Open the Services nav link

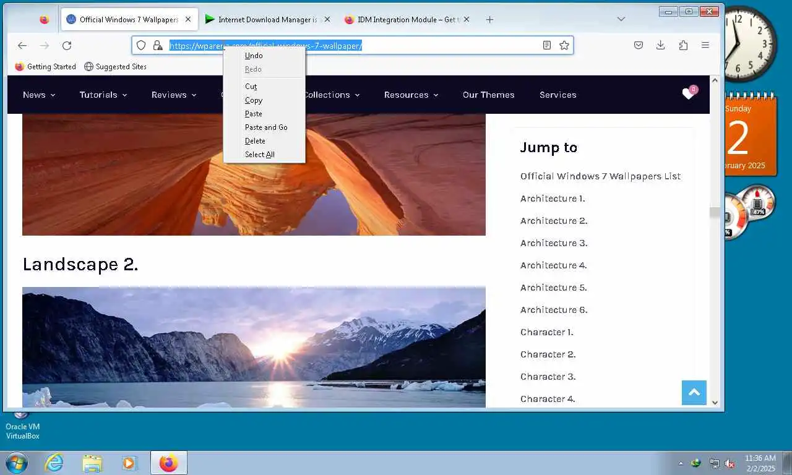coord(557,95)
